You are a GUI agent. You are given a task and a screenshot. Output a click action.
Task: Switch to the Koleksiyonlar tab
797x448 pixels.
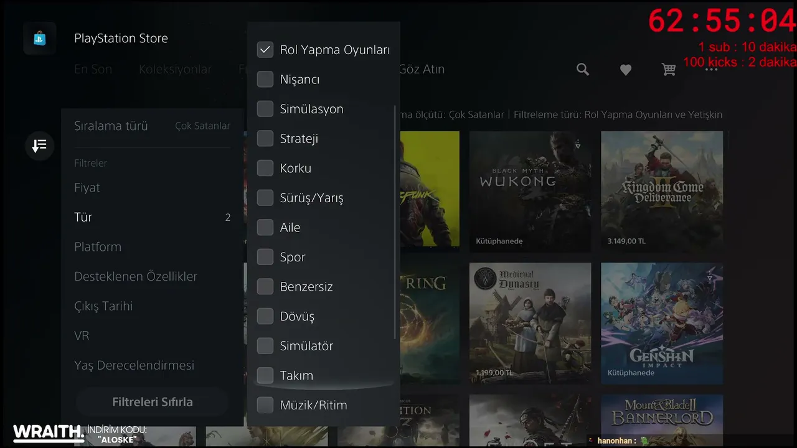pos(175,69)
